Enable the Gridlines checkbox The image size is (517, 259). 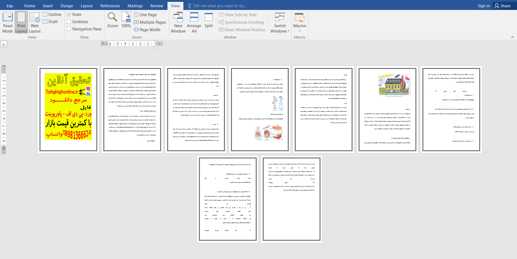click(69, 22)
